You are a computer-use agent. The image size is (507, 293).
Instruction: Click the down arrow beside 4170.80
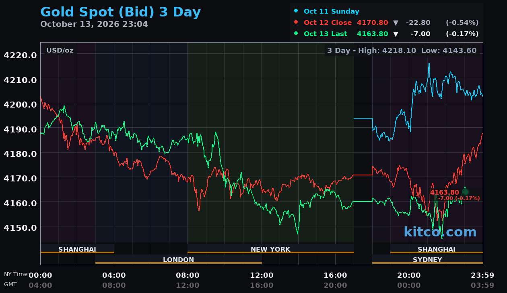pyautogui.click(x=396, y=23)
